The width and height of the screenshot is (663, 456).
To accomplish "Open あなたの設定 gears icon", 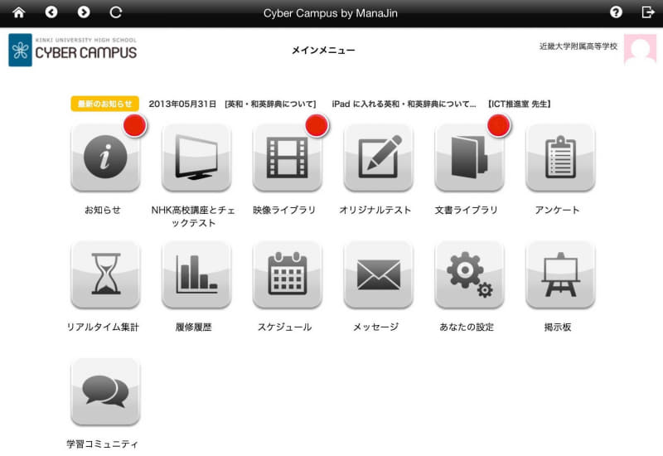I will (x=469, y=274).
